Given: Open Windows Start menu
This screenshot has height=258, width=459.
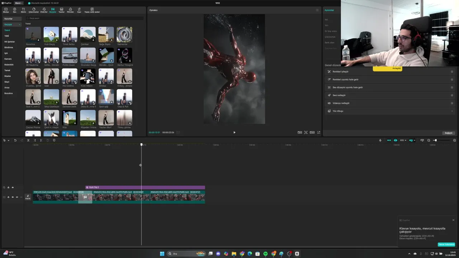Looking at the screenshot, I should click(x=162, y=254).
